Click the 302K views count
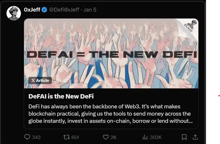 point(156,137)
